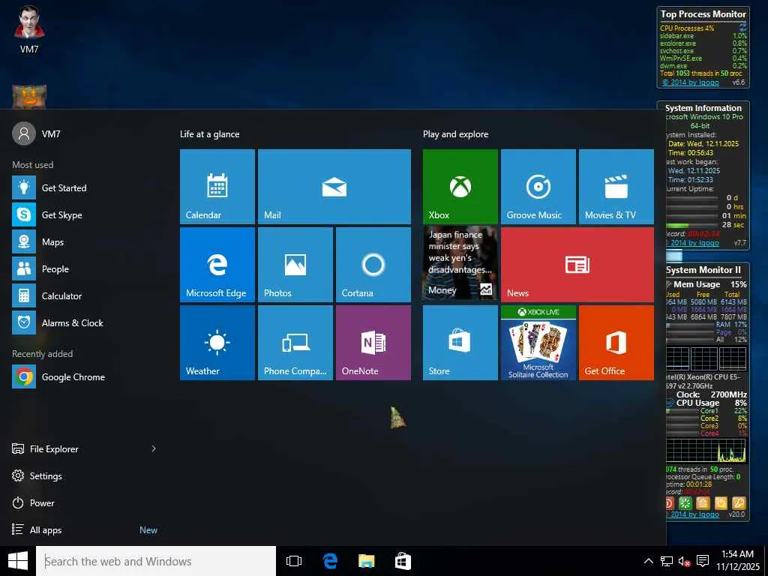Open the VM7 desktop icon
Screen dimensions: 768x576
(x=29, y=29)
